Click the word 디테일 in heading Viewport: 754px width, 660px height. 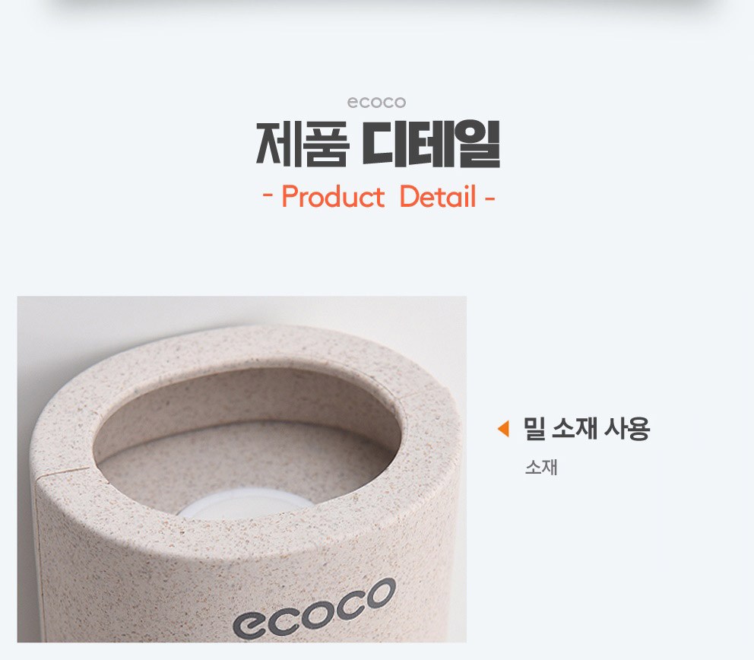coord(431,144)
